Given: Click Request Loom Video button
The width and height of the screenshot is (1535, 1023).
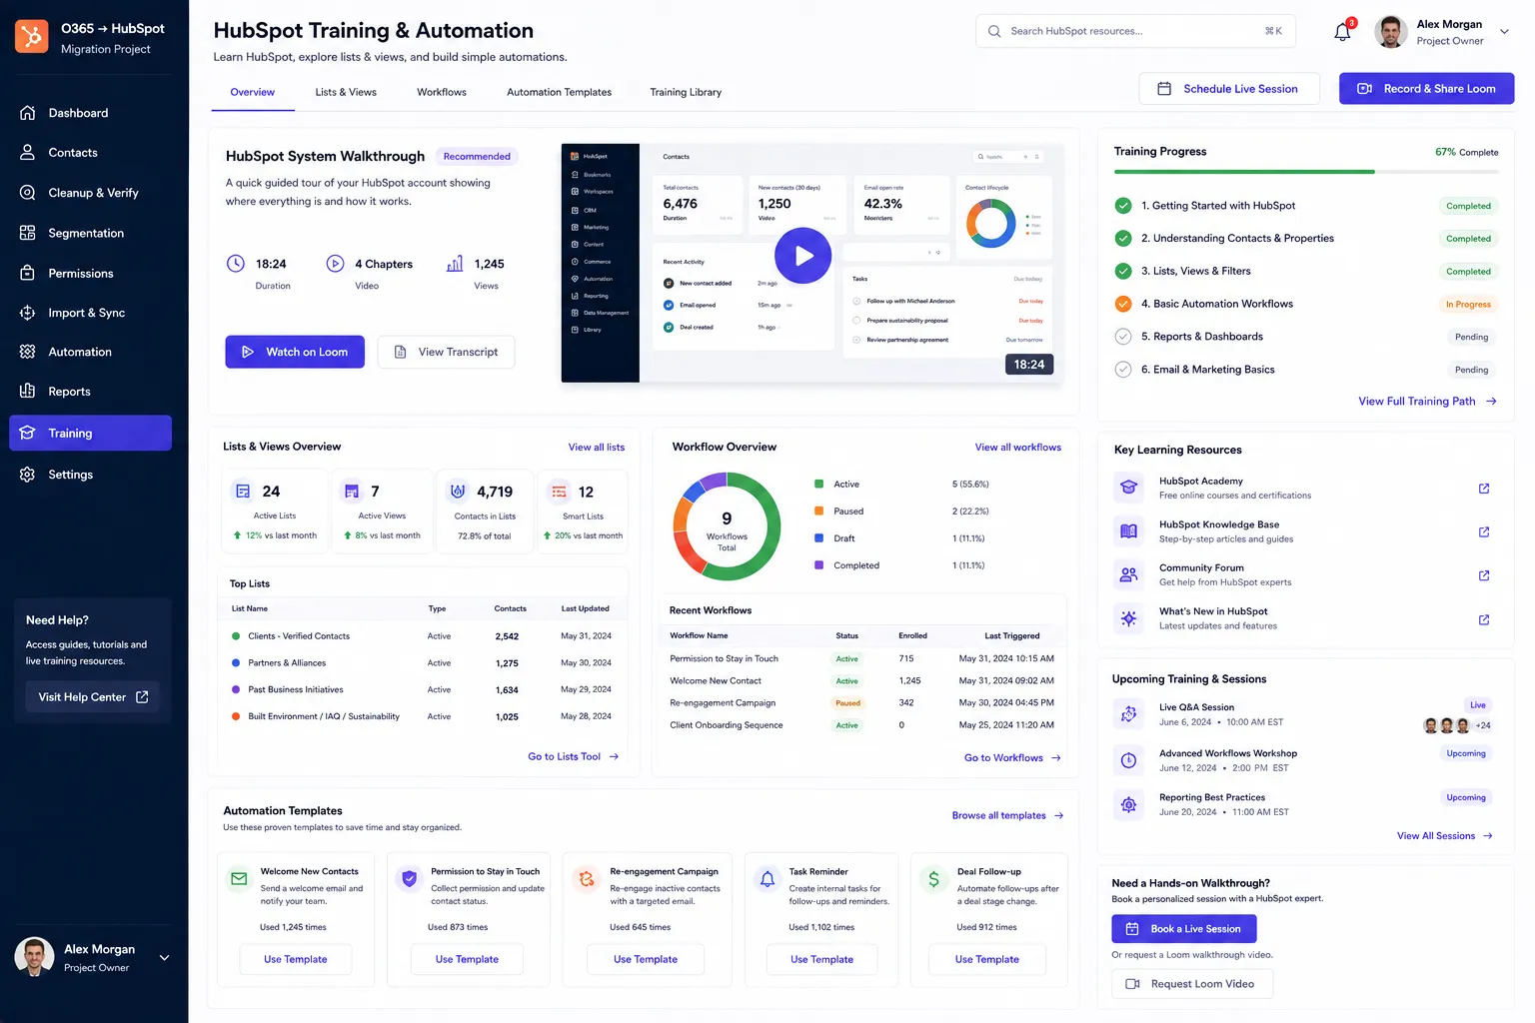Looking at the screenshot, I should 1192,984.
